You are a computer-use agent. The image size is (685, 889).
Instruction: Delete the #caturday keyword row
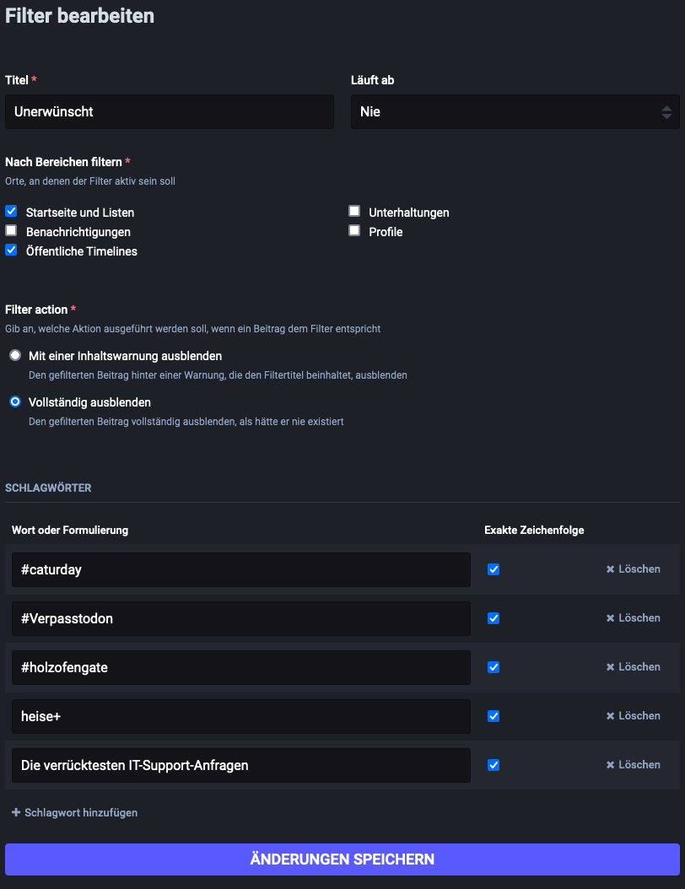pyautogui.click(x=633, y=569)
